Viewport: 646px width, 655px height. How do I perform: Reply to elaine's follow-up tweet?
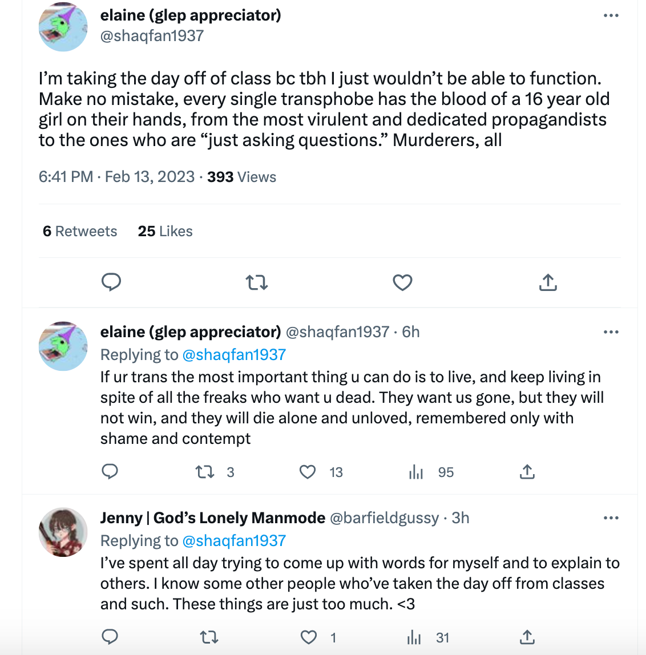pos(110,472)
